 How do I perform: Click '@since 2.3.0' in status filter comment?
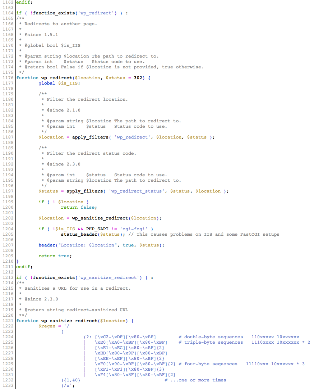(64, 164)
